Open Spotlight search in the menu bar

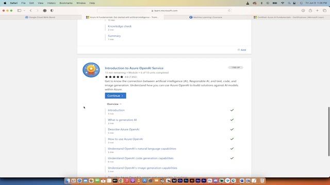pyautogui.click(x=289, y=3)
